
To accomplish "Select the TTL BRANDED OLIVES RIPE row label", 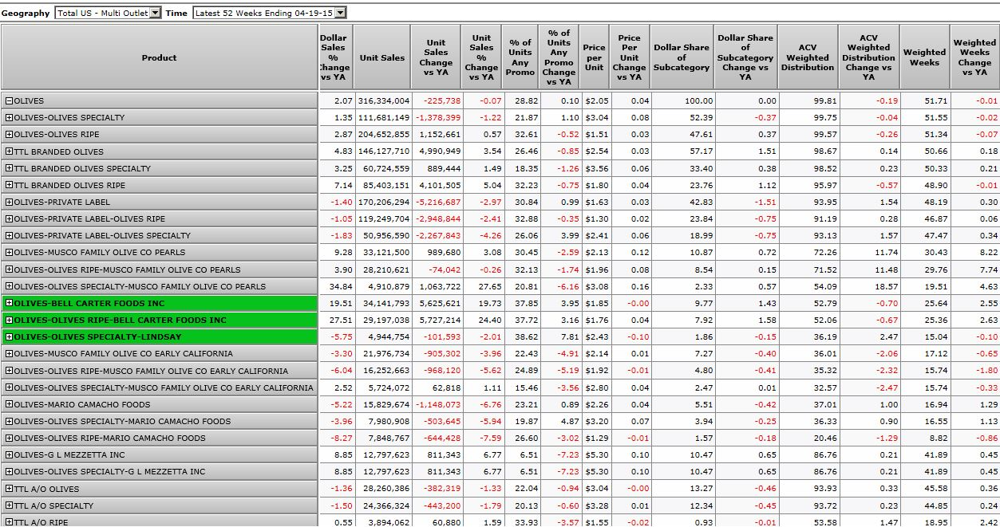I will tap(69, 186).
